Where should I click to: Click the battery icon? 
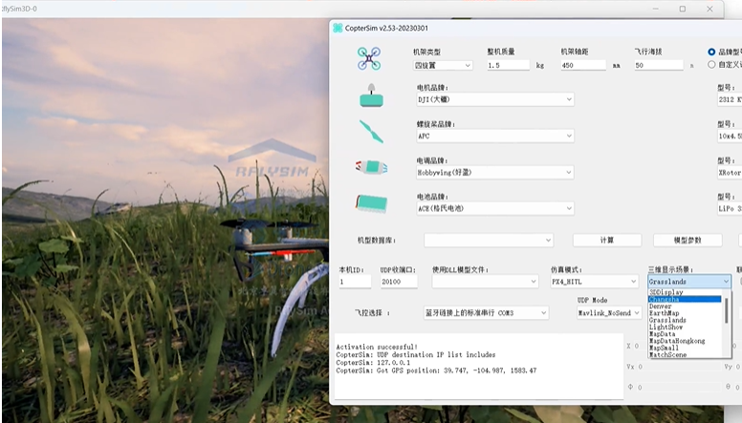tap(371, 203)
